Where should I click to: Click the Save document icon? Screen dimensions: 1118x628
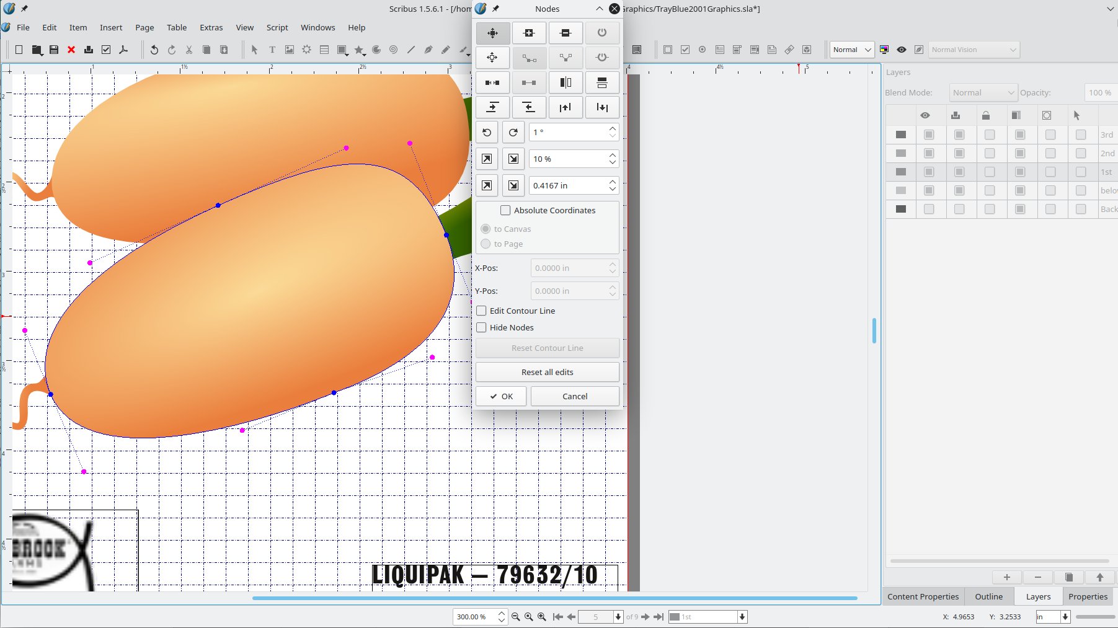point(54,50)
